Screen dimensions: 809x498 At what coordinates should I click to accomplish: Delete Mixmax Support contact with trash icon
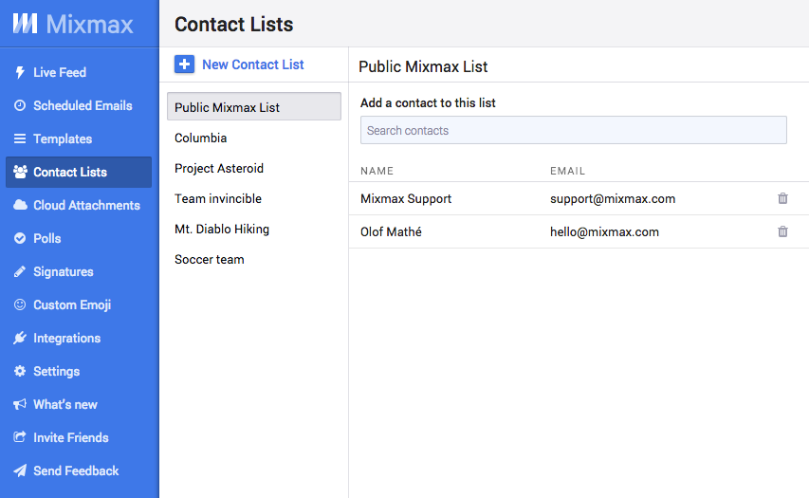click(782, 198)
